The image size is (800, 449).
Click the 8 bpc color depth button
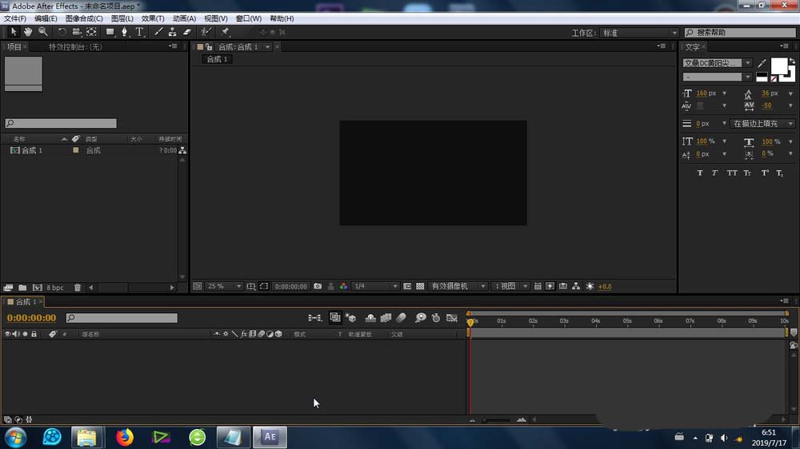coord(55,288)
